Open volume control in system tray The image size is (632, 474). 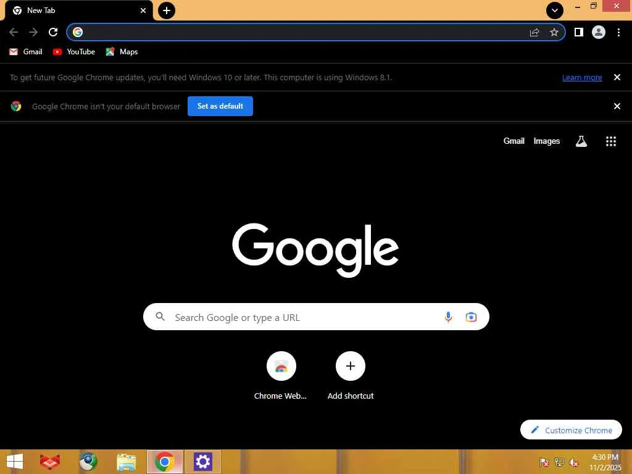573,462
